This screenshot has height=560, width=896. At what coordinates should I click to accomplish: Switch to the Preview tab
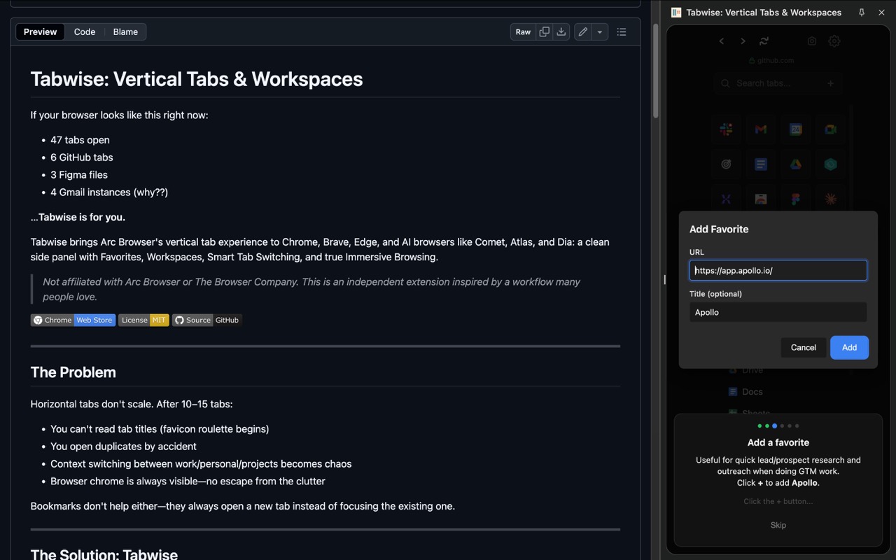point(40,31)
